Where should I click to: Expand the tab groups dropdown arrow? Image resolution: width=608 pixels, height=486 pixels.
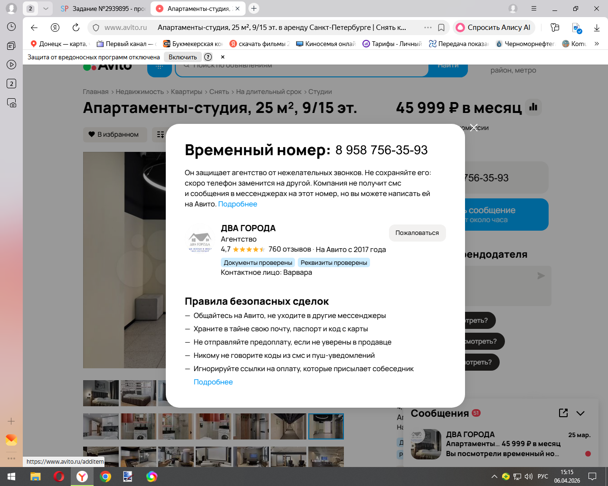tap(46, 9)
